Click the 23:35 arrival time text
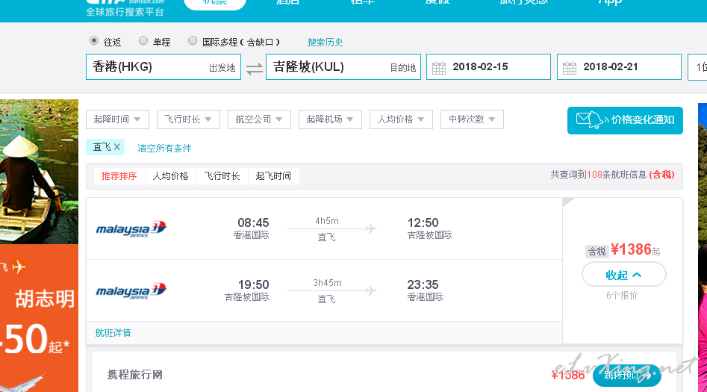707x392 pixels. [423, 284]
